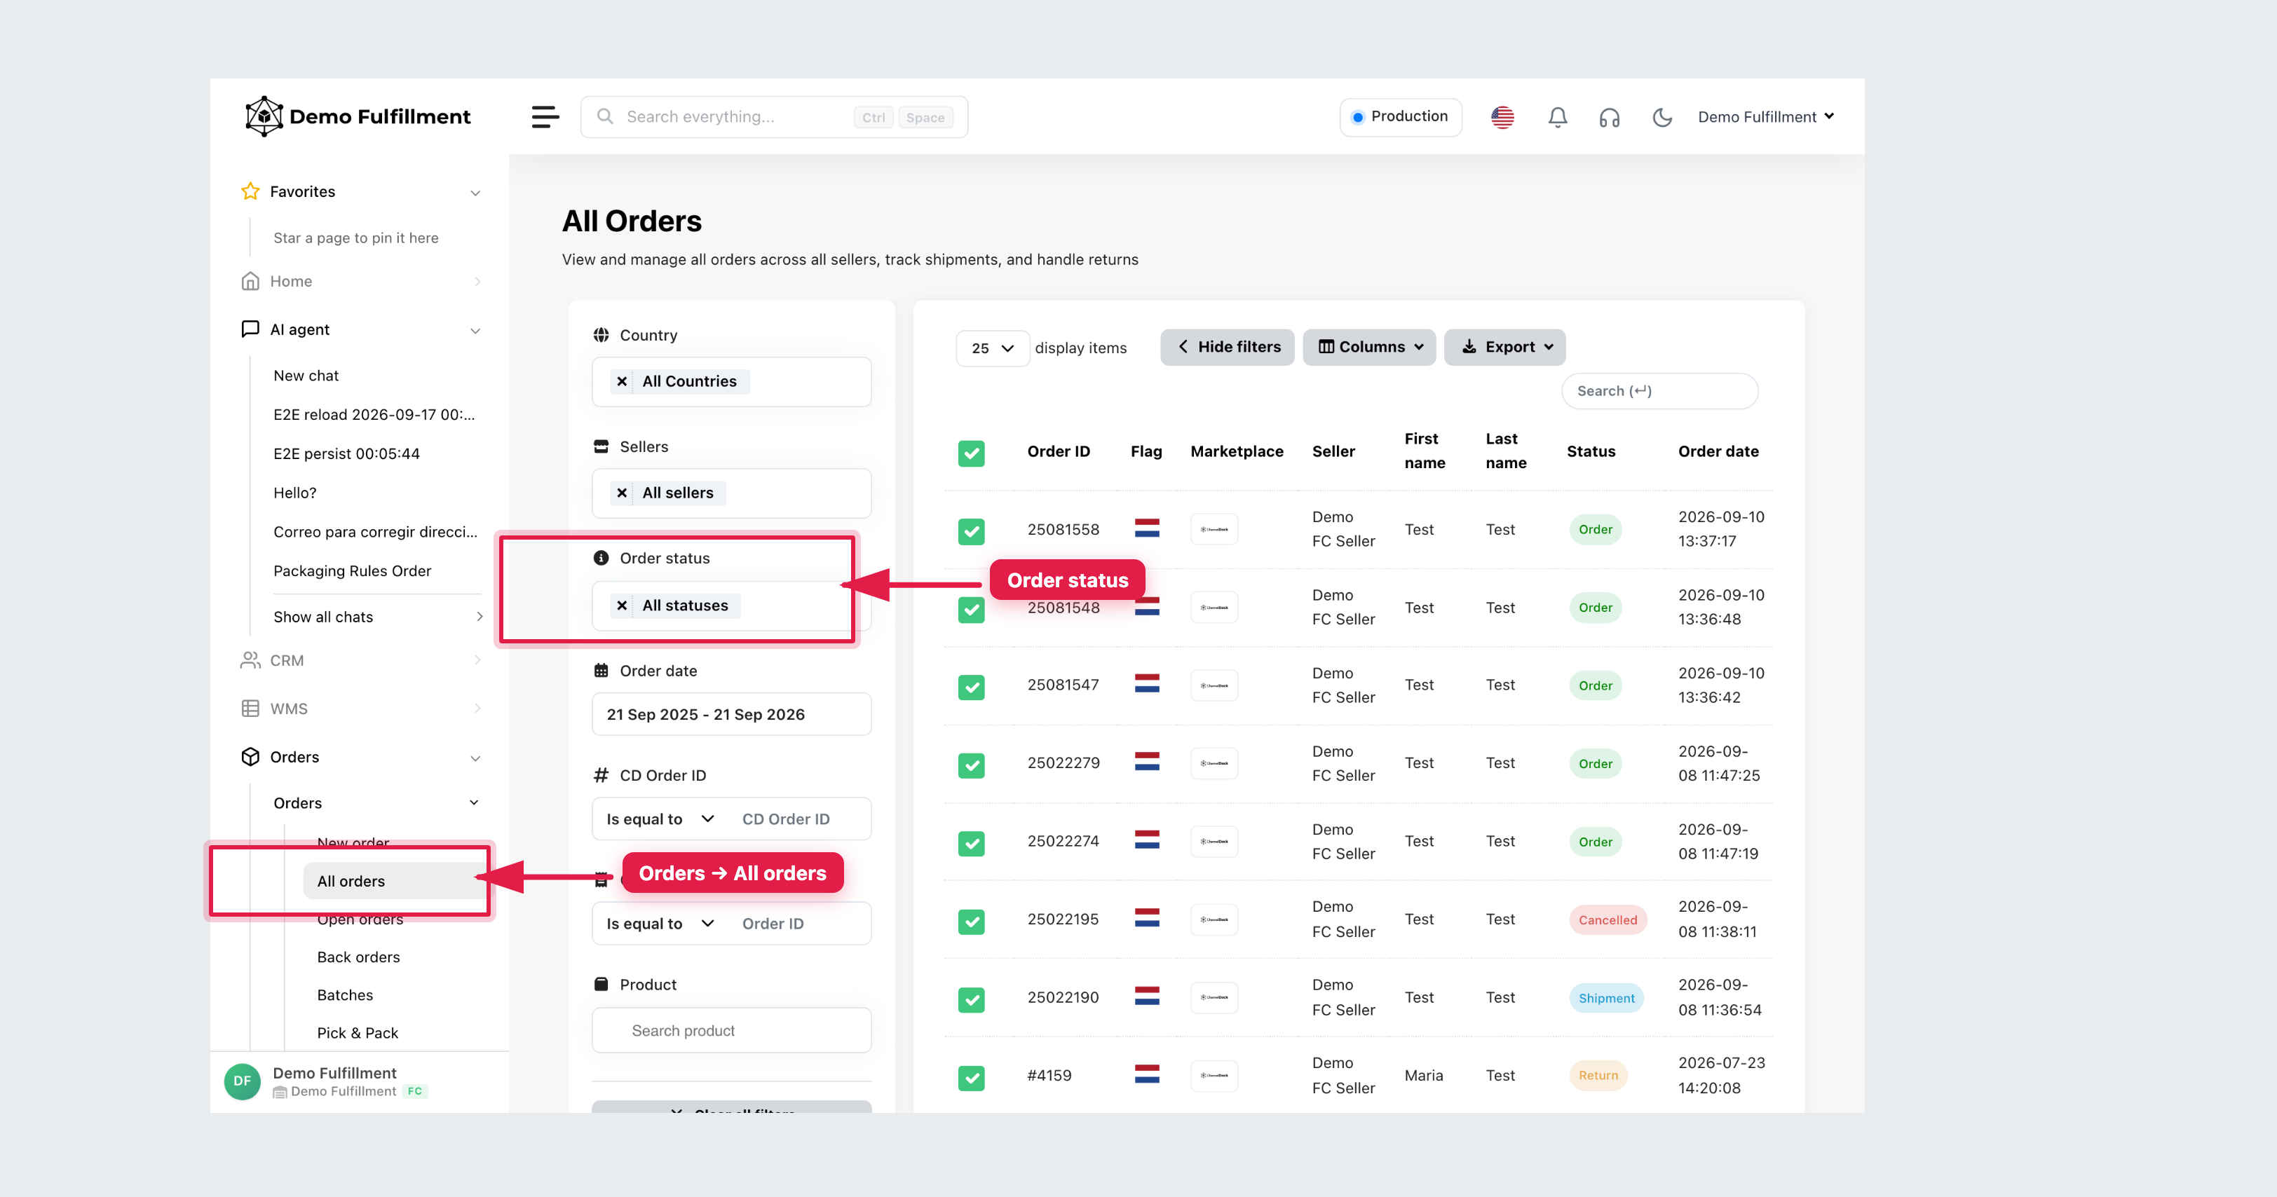
Task: Go to Back orders page
Action: coord(358,957)
